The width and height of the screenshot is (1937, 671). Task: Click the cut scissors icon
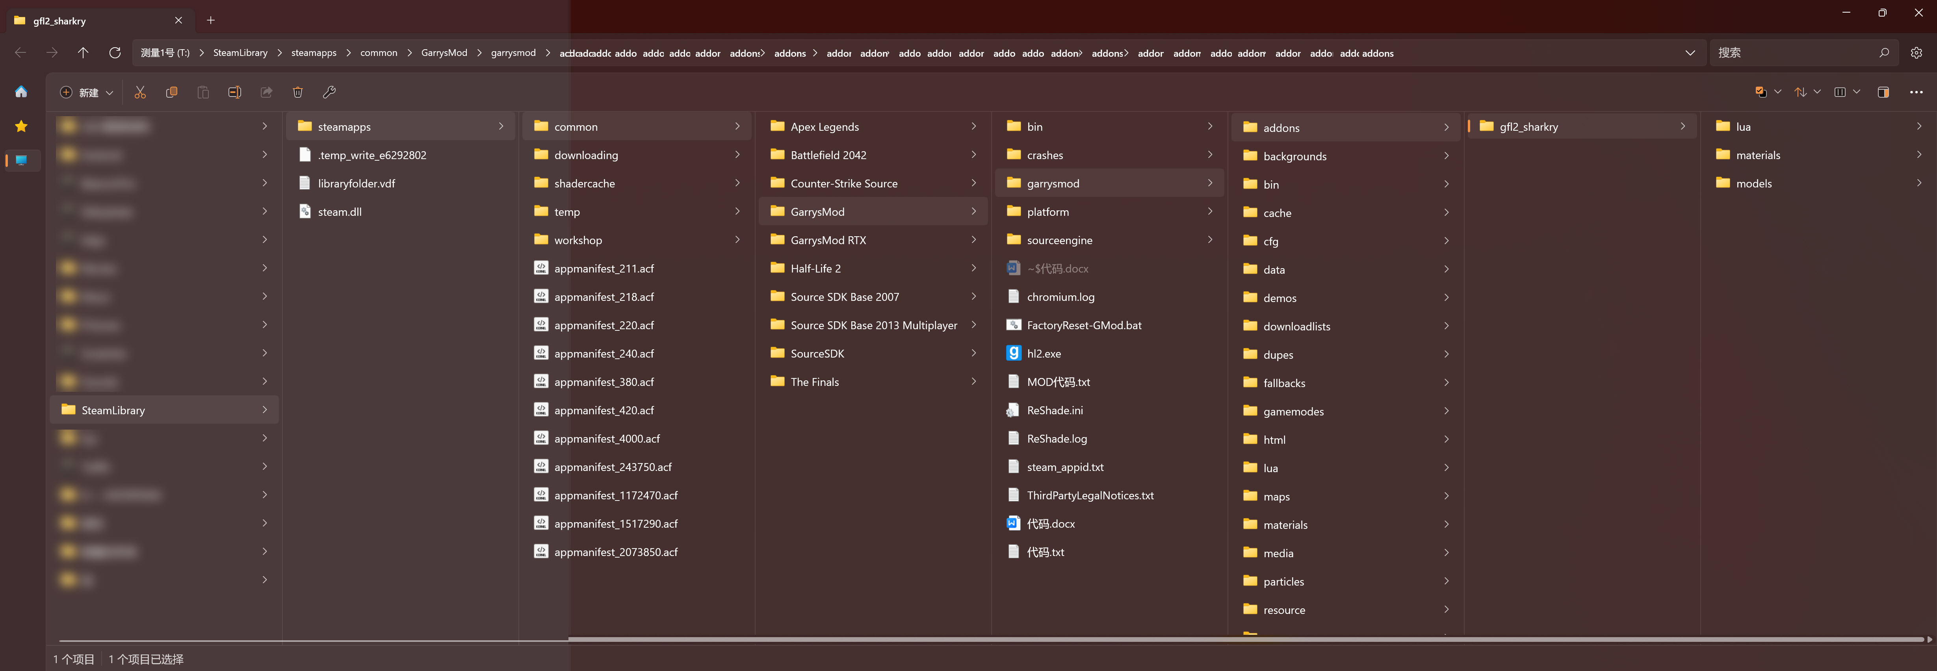[140, 93]
